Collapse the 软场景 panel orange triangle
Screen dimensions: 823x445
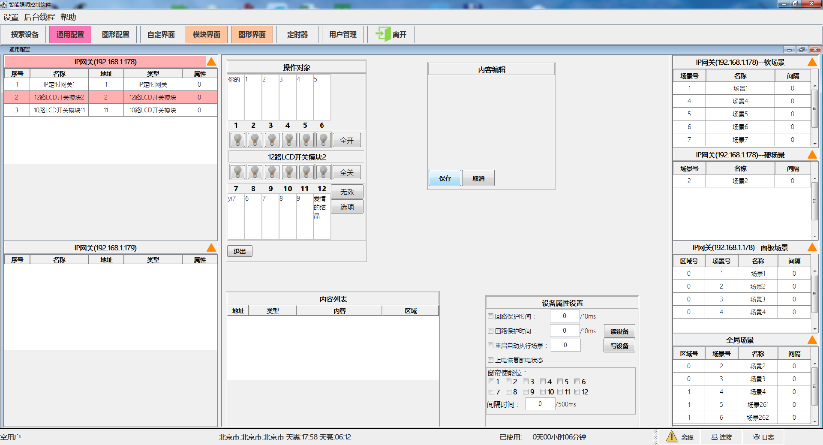point(812,62)
